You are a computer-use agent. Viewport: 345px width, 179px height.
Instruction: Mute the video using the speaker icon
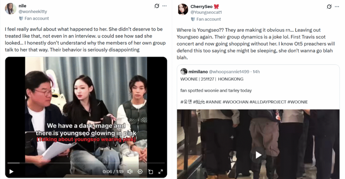click(x=130, y=172)
